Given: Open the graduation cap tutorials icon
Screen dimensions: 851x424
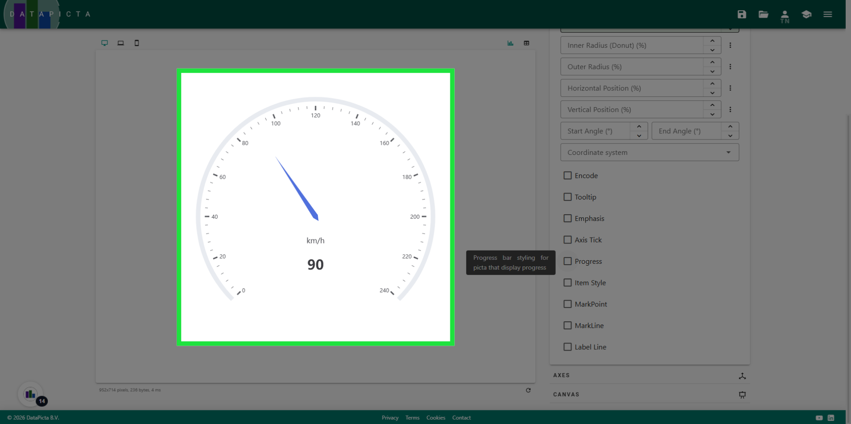Looking at the screenshot, I should pos(806,14).
